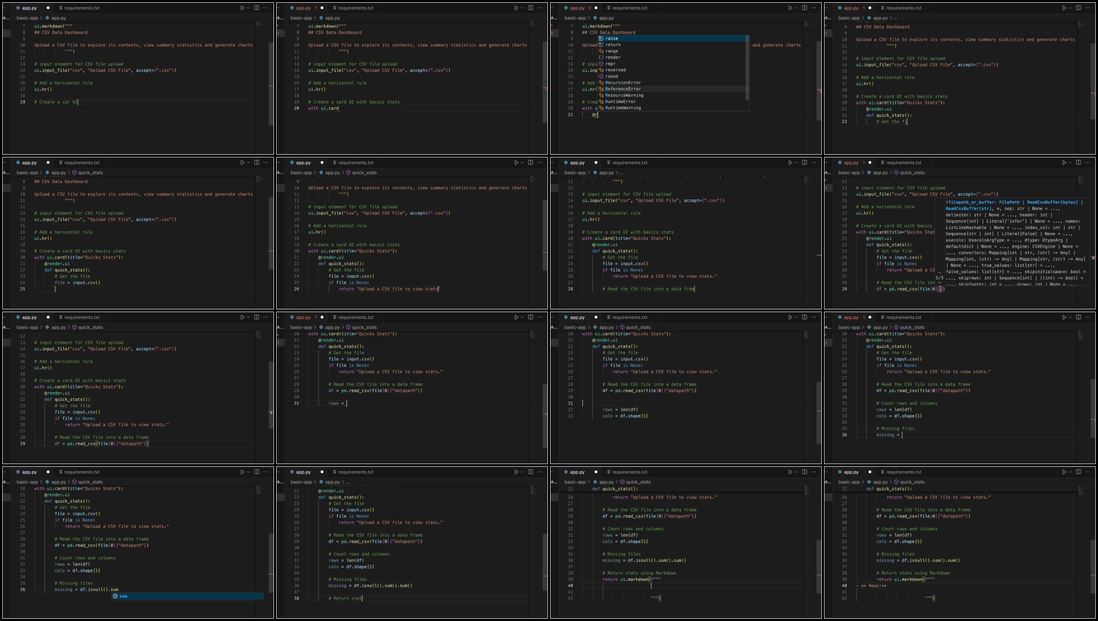
Task: Choose 'ResourceWarning' from the autocomplete list
Action: pos(671,95)
